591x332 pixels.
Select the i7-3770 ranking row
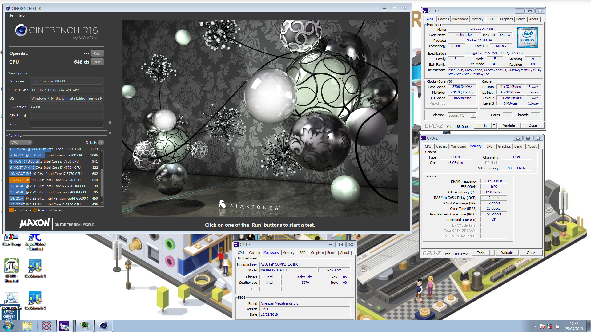click(x=54, y=174)
